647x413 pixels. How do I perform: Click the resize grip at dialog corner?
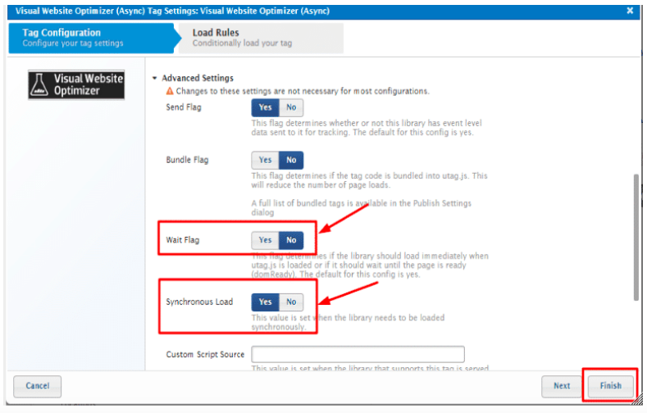tap(638, 400)
